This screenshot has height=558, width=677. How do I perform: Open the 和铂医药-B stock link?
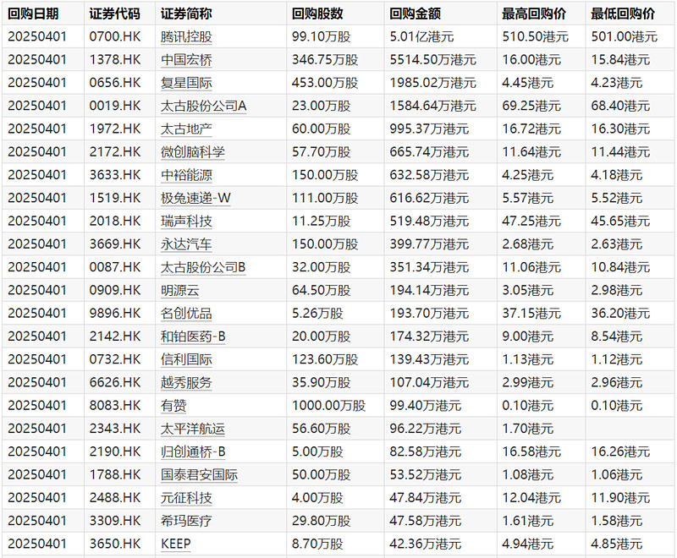click(193, 336)
